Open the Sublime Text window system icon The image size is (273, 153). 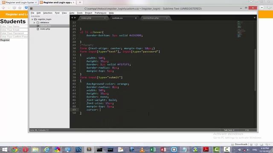point(31,8)
